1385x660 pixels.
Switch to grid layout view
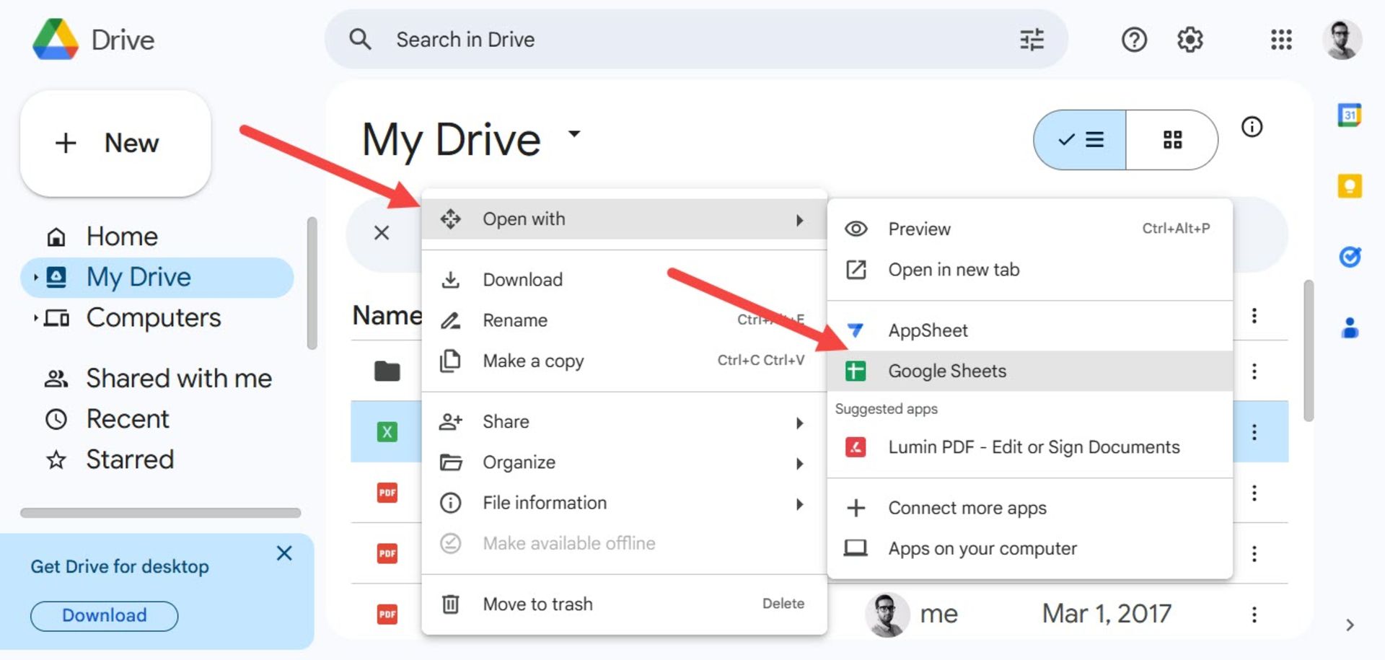click(x=1172, y=140)
